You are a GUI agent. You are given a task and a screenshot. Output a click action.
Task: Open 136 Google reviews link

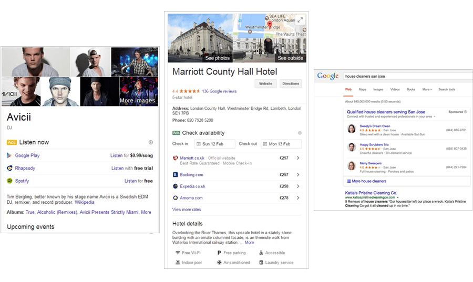coord(219,91)
